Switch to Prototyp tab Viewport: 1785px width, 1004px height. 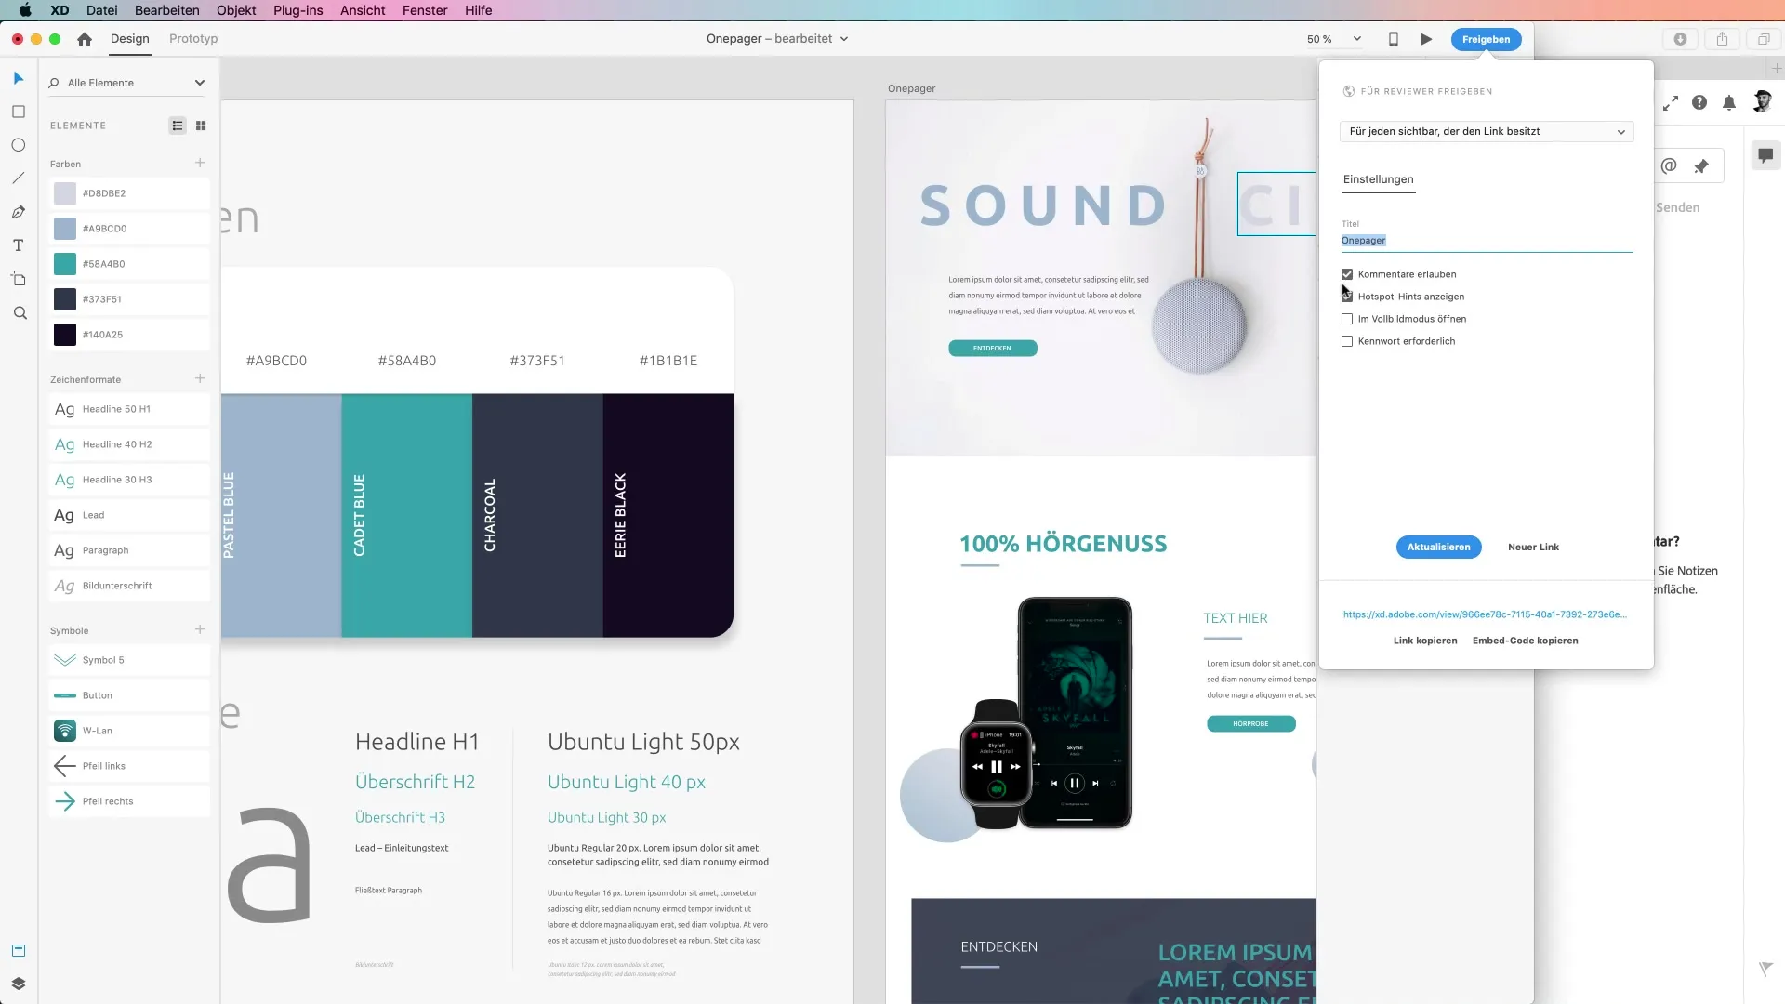tap(193, 39)
